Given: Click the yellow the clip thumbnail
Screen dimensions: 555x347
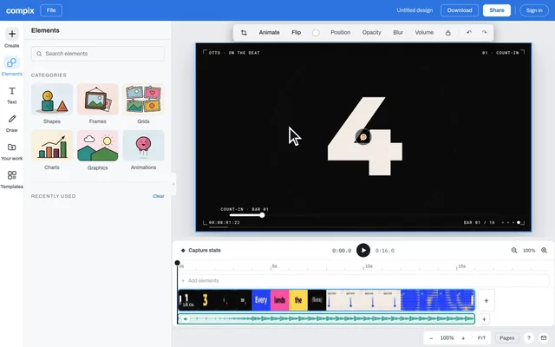Looking at the screenshot, I should coord(298,300).
